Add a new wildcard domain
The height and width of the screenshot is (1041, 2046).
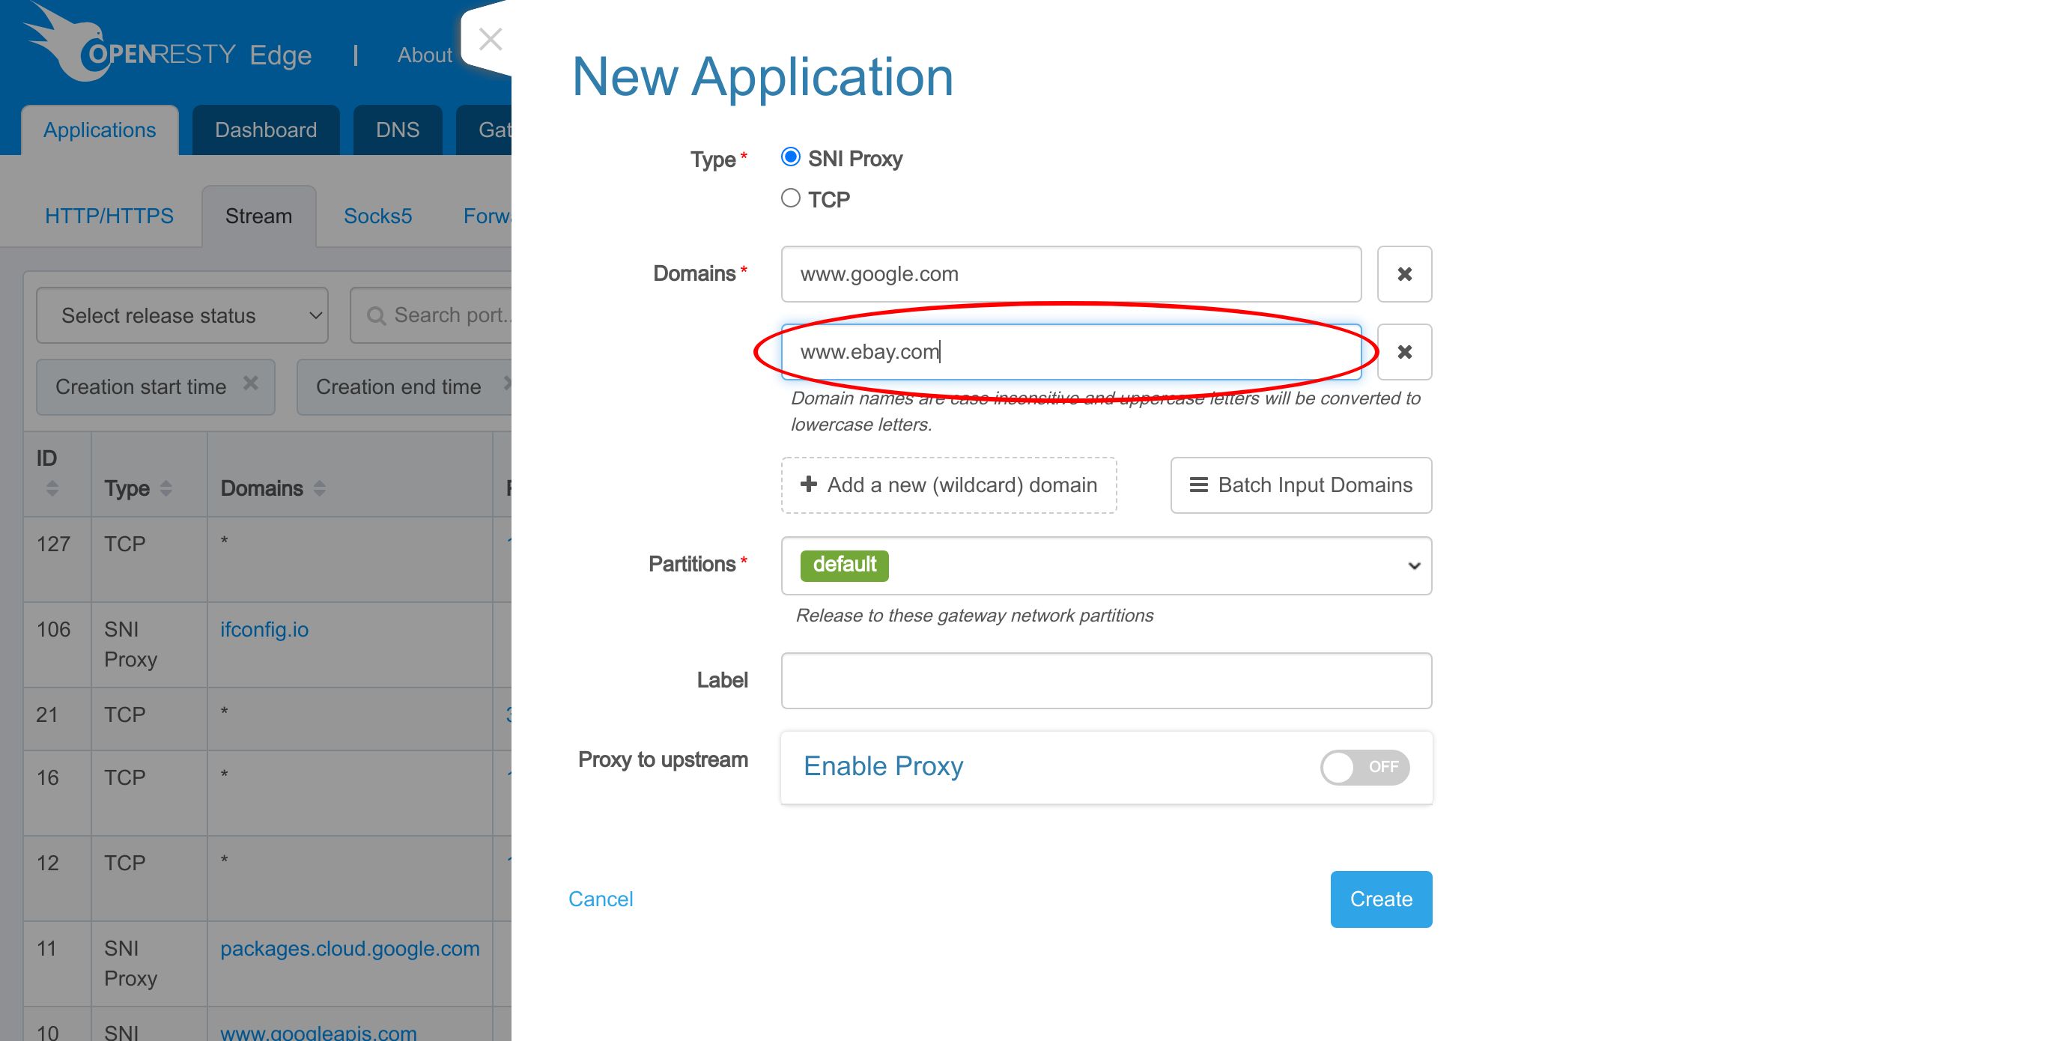(948, 485)
